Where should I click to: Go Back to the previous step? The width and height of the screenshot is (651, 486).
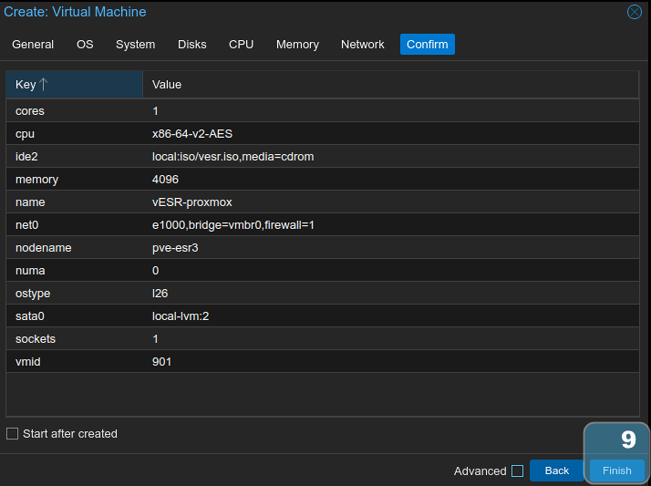(556, 470)
